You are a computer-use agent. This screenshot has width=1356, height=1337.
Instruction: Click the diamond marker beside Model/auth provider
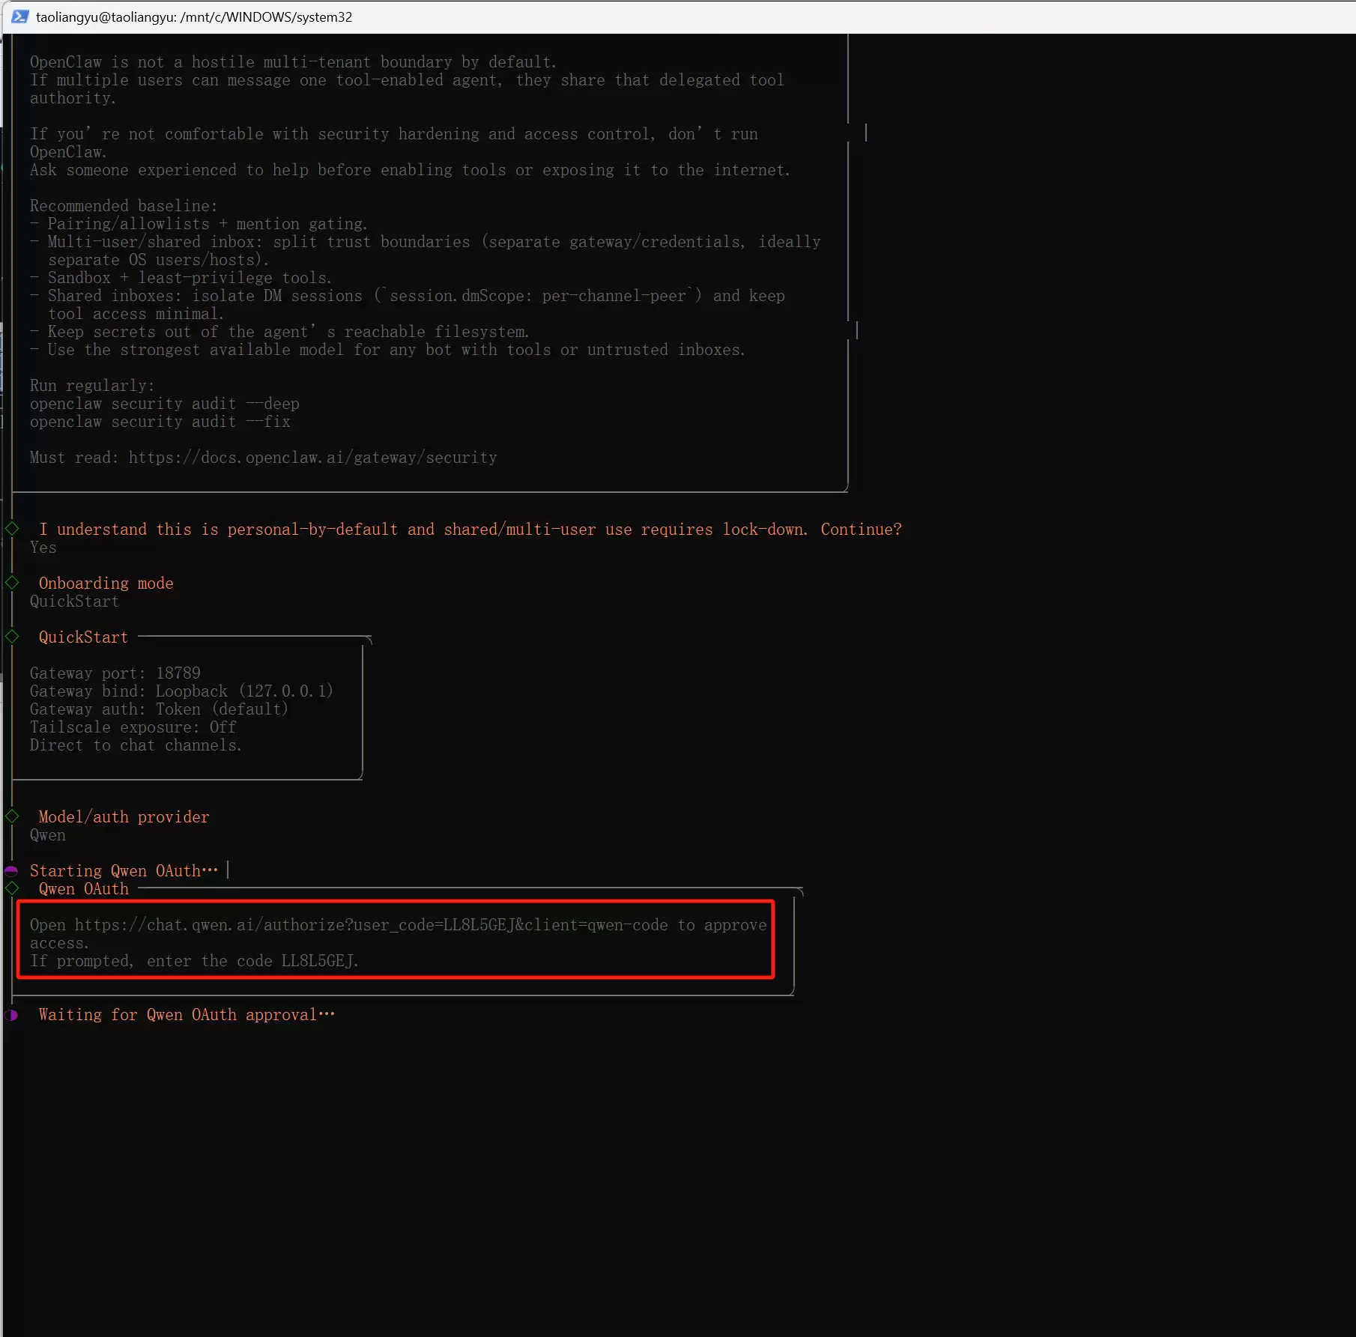tap(12, 816)
